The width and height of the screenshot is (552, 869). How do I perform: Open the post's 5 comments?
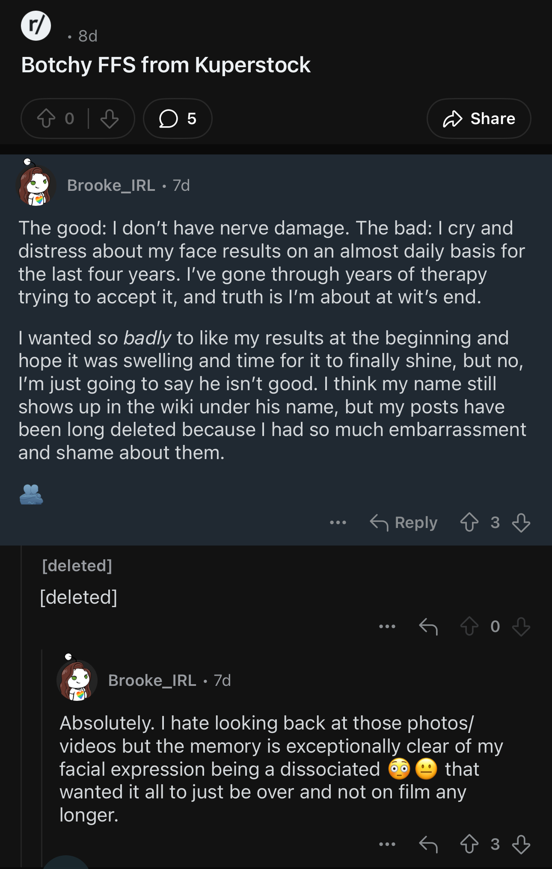tap(178, 119)
